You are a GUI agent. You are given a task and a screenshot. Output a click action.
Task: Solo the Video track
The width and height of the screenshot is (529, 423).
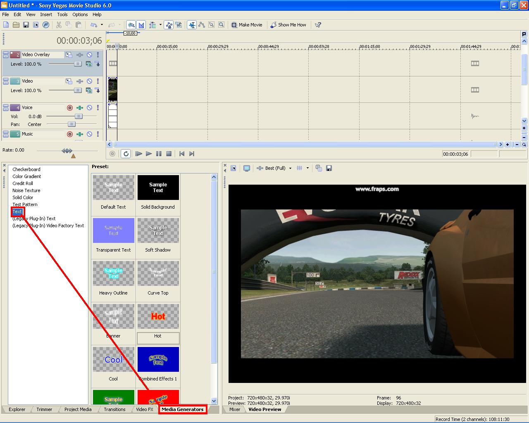pyautogui.click(x=98, y=81)
